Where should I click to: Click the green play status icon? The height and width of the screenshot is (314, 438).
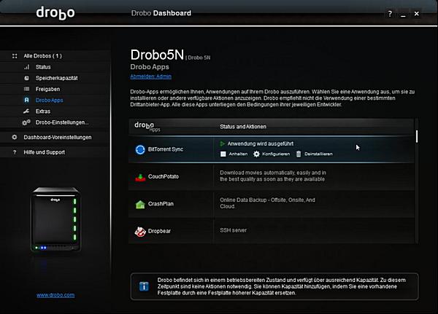223,144
